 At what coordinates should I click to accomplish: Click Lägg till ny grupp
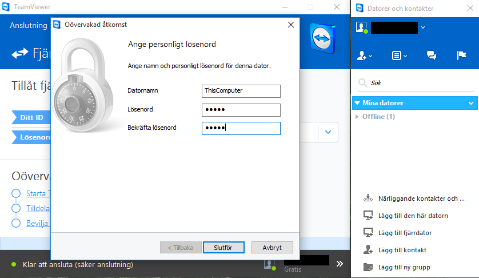pos(404,267)
